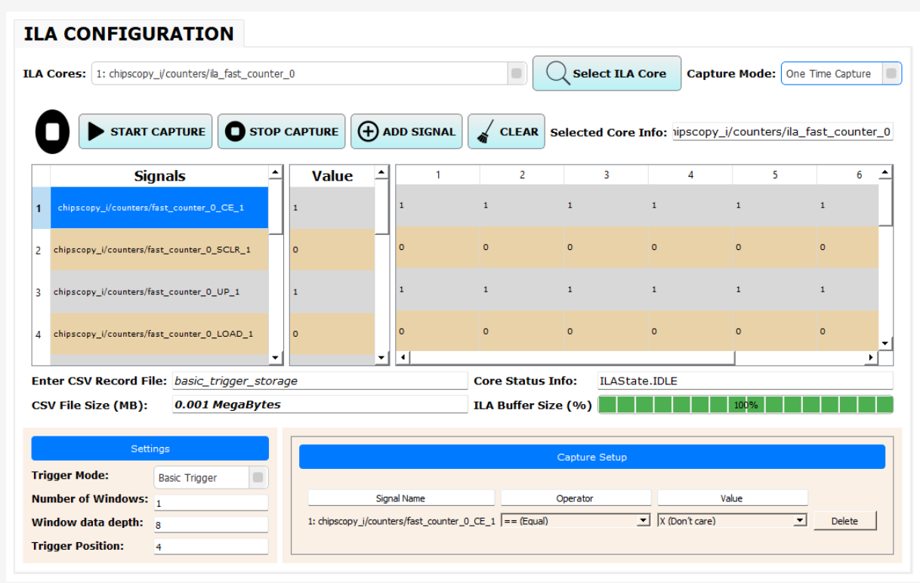Delete the fast_counter_0_CE_1 trigger condition
Viewport: 920px width, 583px height.
(x=844, y=520)
